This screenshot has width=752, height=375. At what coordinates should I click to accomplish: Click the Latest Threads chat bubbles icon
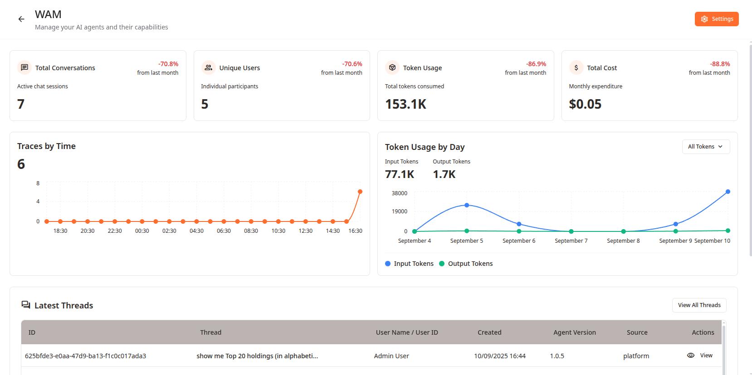click(26, 305)
